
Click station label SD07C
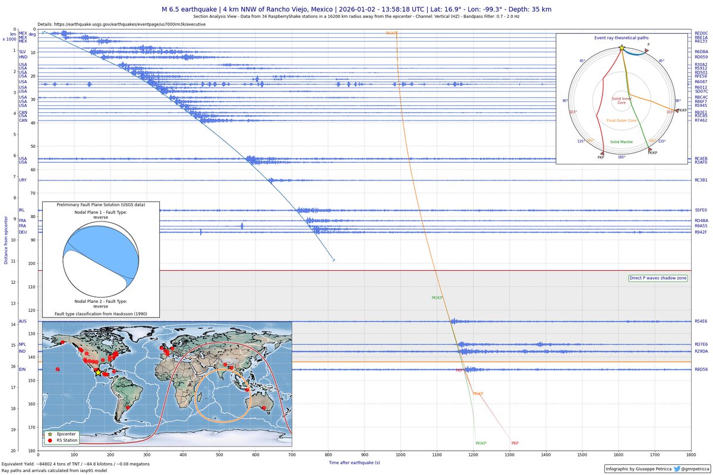[x=701, y=91]
